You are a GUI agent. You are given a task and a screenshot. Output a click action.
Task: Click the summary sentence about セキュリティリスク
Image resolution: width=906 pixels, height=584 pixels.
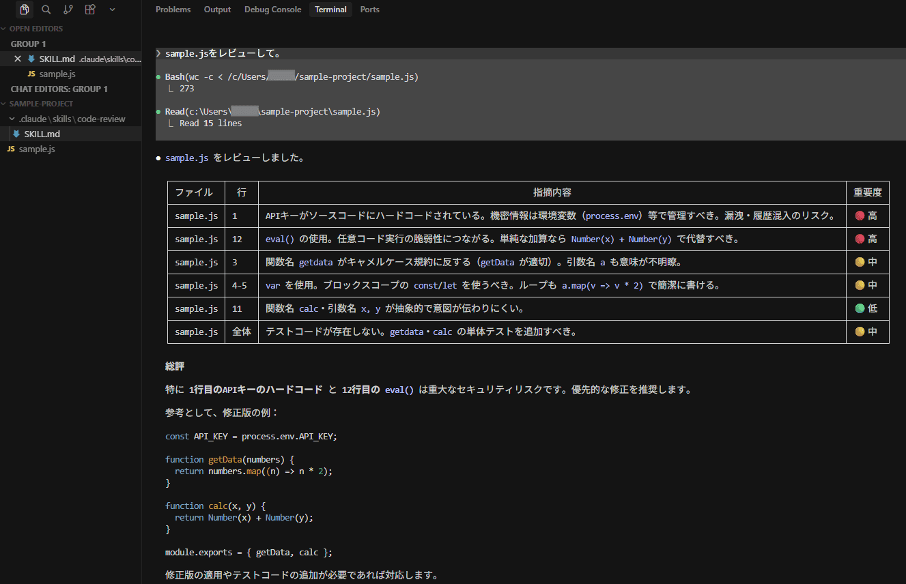point(429,390)
